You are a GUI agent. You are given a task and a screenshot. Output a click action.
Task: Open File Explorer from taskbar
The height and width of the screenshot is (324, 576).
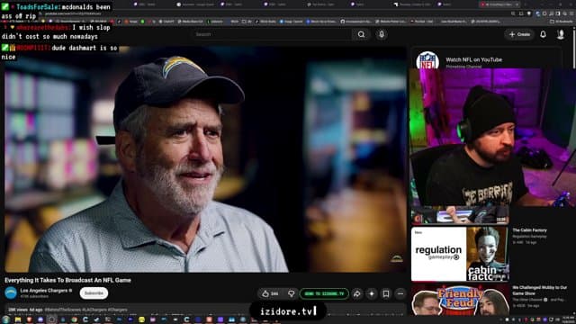click(18, 320)
